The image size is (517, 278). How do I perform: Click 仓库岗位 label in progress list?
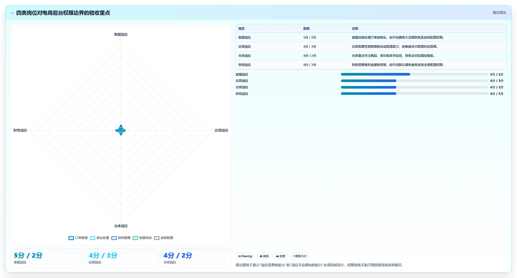[242, 87]
